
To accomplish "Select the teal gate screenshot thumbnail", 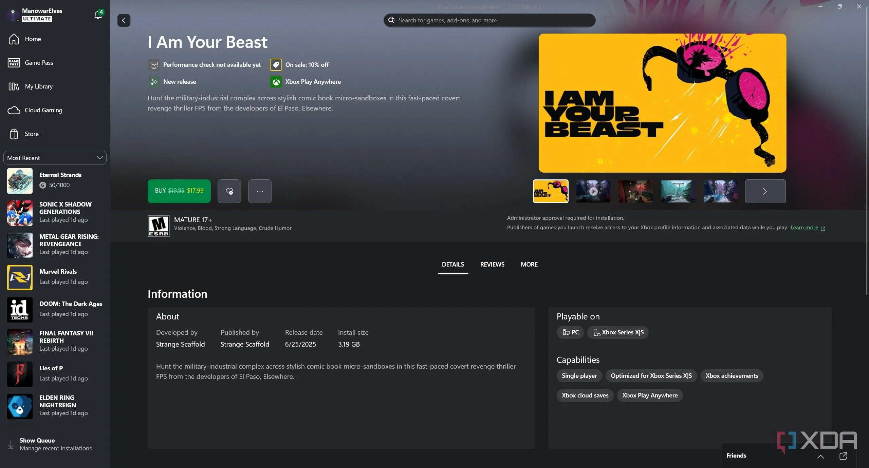I will pyautogui.click(x=678, y=191).
